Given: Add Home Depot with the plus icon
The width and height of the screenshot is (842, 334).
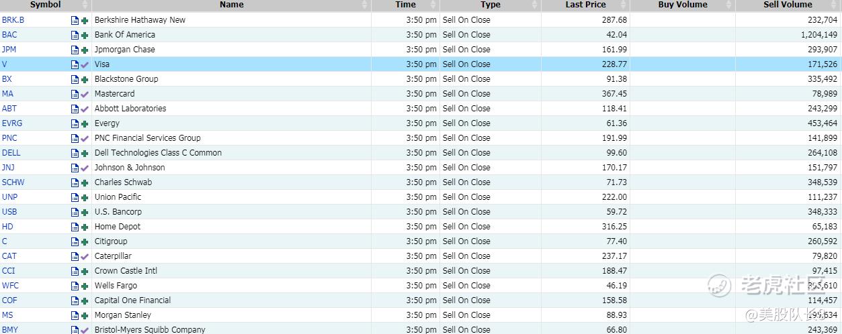Looking at the screenshot, I should tap(85, 227).
